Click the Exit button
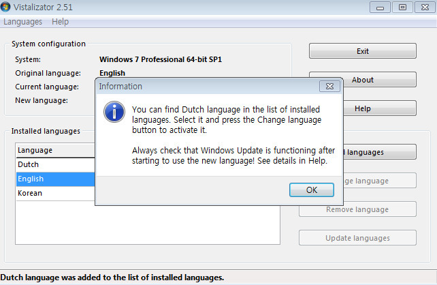The width and height of the screenshot is (437, 285). 363,51
